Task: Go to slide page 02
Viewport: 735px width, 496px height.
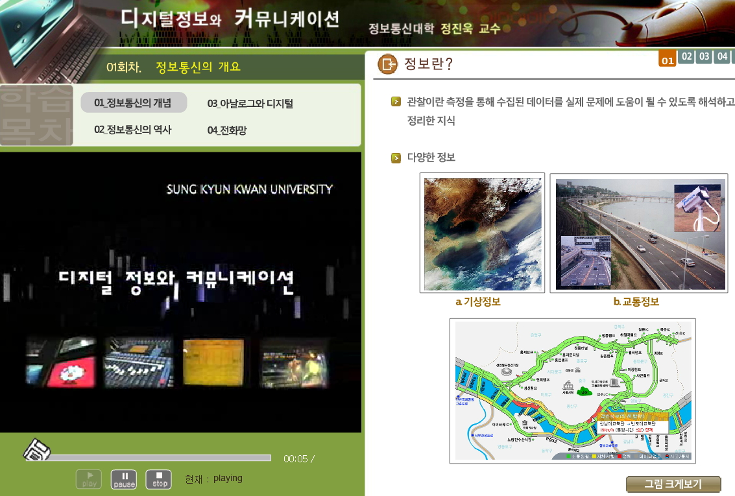Action: click(686, 57)
